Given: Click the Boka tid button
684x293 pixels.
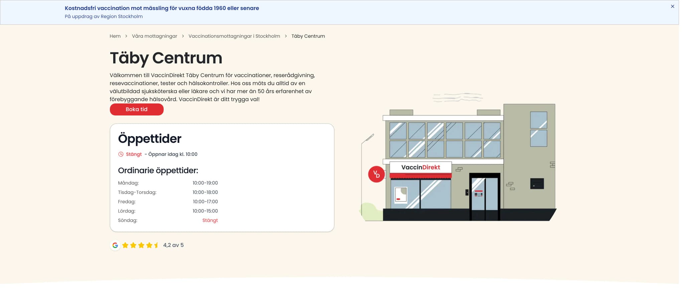Looking at the screenshot, I should pyautogui.click(x=137, y=109).
